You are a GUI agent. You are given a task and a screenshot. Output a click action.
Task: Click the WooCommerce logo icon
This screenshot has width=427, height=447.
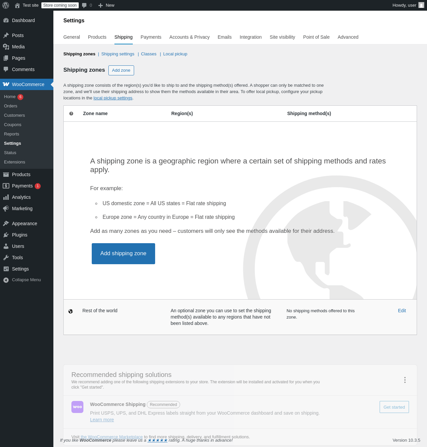pos(6,84)
